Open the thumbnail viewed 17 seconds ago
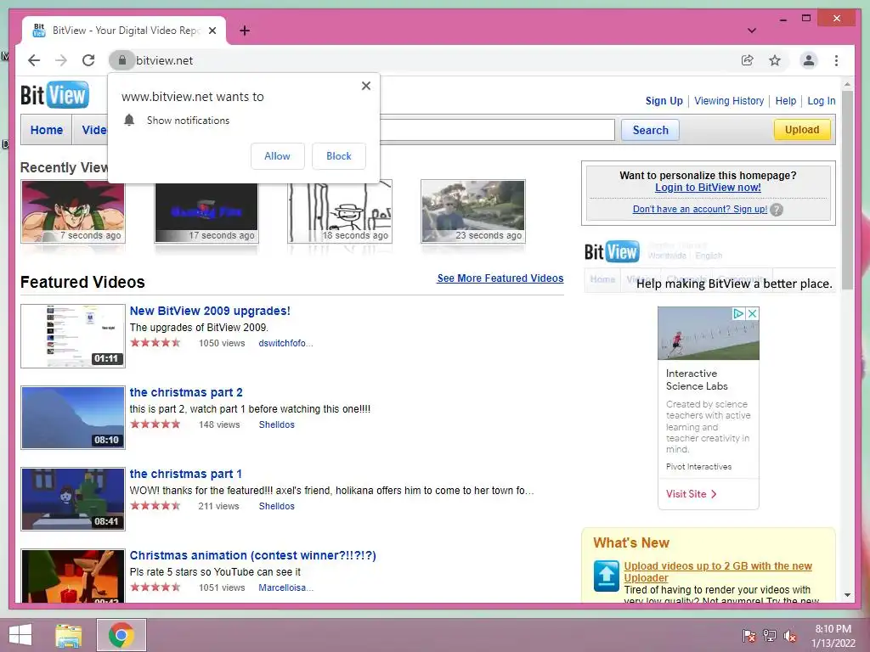The image size is (870, 652). click(206, 213)
